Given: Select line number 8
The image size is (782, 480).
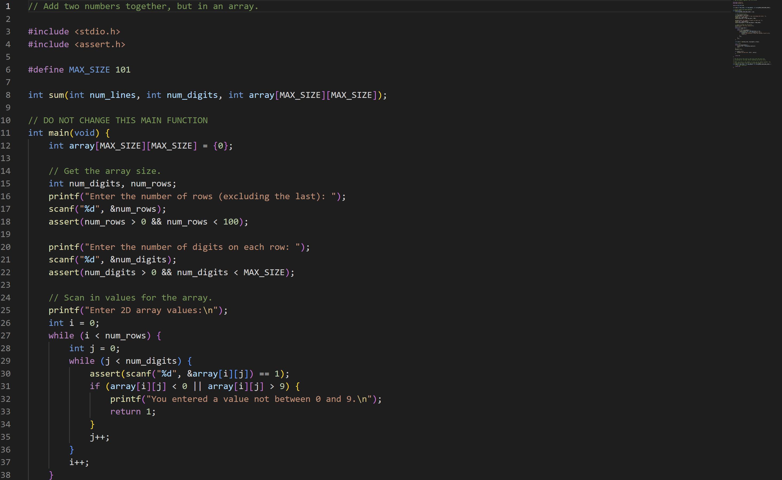Looking at the screenshot, I should pos(8,95).
